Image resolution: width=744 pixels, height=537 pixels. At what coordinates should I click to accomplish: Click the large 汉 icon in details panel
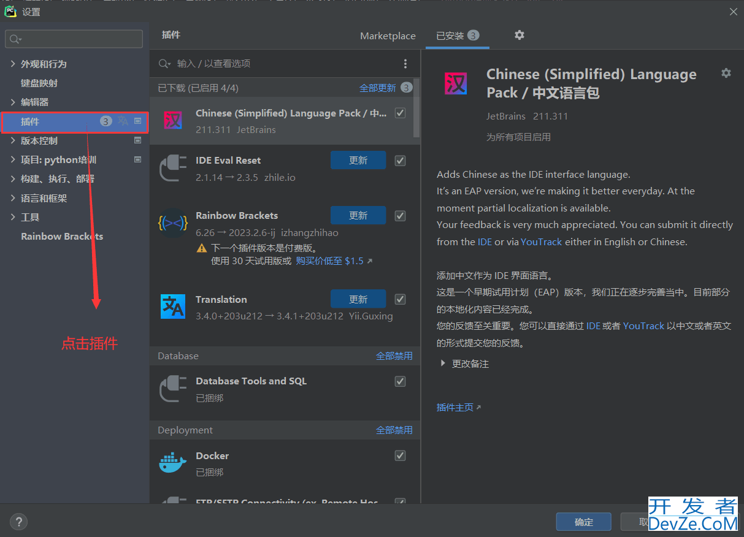coord(456,83)
